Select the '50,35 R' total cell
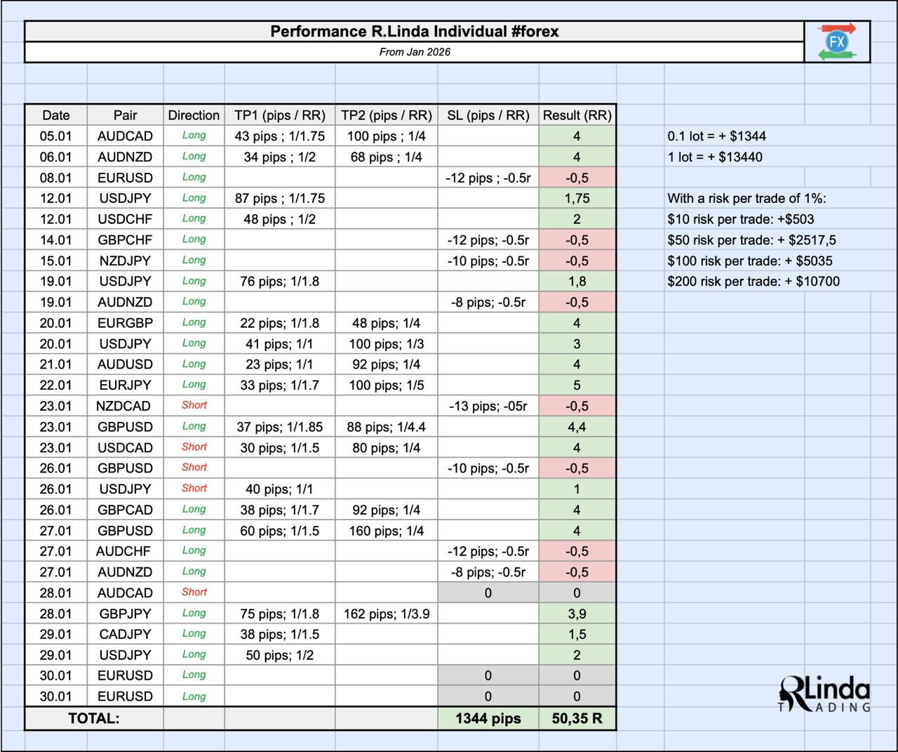The image size is (898, 752). (x=577, y=718)
